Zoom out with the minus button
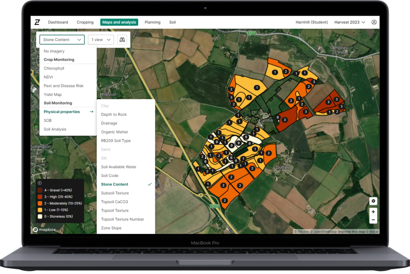 click(x=373, y=220)
